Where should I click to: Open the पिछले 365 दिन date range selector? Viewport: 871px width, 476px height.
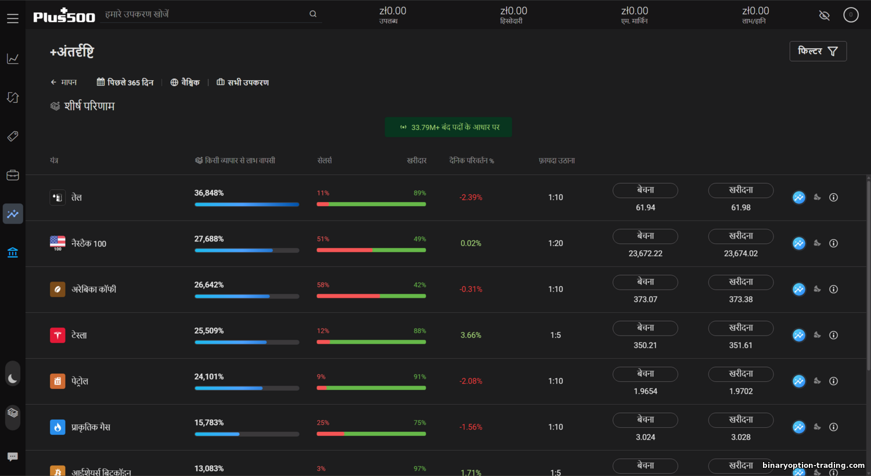point(125,82)
